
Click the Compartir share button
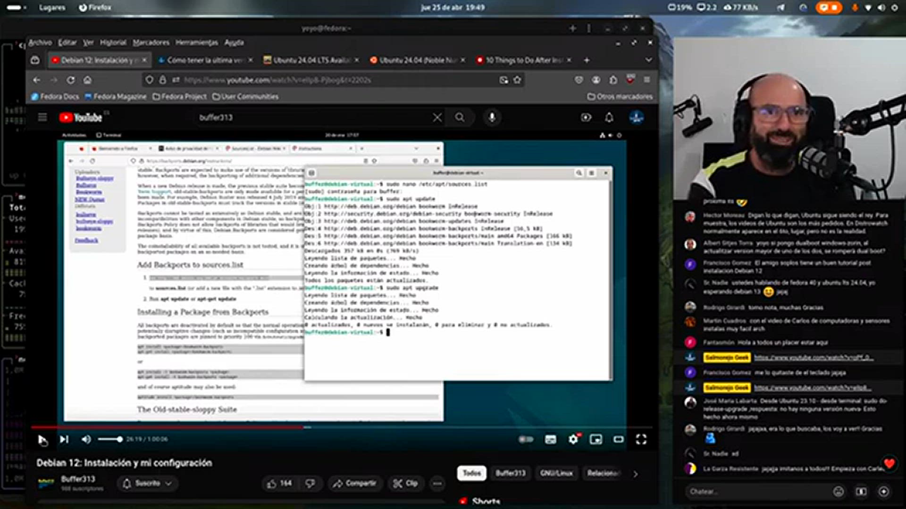[354, 484]
